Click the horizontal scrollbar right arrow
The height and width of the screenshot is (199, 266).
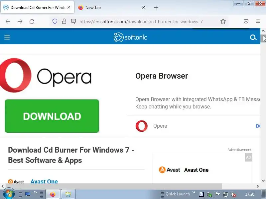(258, 186)
